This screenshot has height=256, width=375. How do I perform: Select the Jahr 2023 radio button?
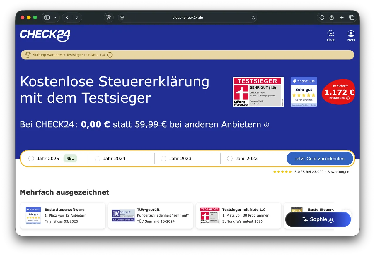click(163, 159)
